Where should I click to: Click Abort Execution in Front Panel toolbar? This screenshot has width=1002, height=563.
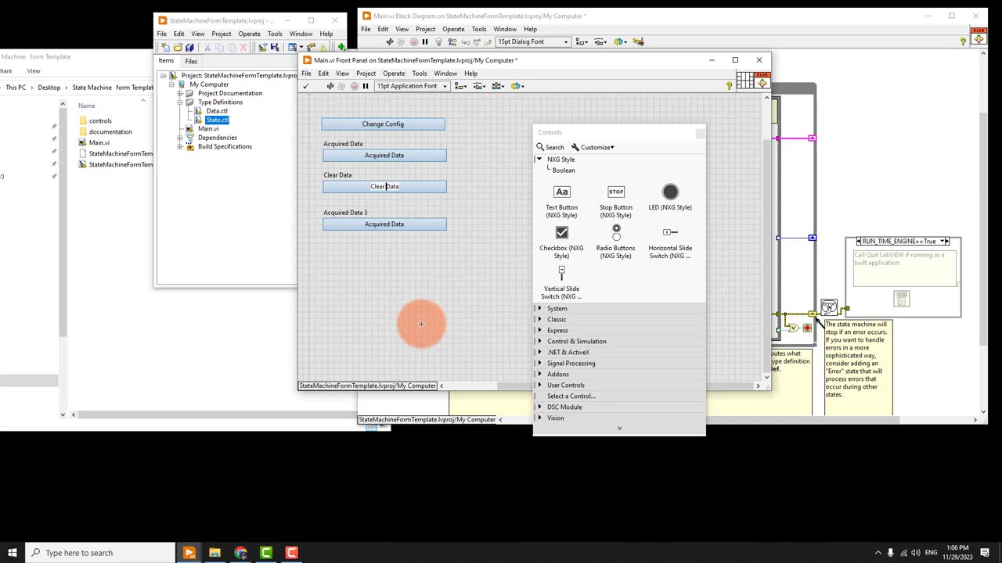pyautogui.click(x=355, y=86)
